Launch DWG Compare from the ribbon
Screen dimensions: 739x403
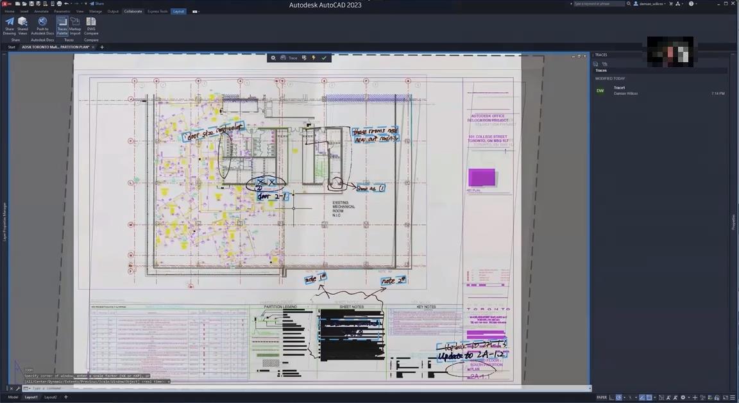coord(91,26)
